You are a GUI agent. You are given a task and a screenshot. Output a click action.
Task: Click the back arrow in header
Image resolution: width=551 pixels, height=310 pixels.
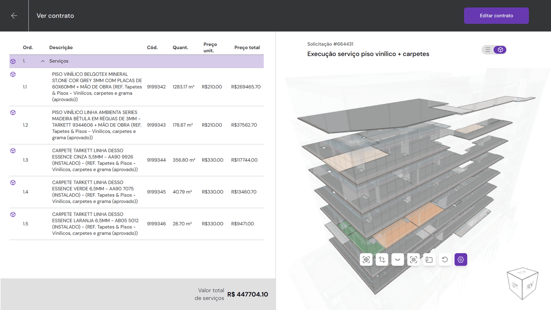pos(14,16)
